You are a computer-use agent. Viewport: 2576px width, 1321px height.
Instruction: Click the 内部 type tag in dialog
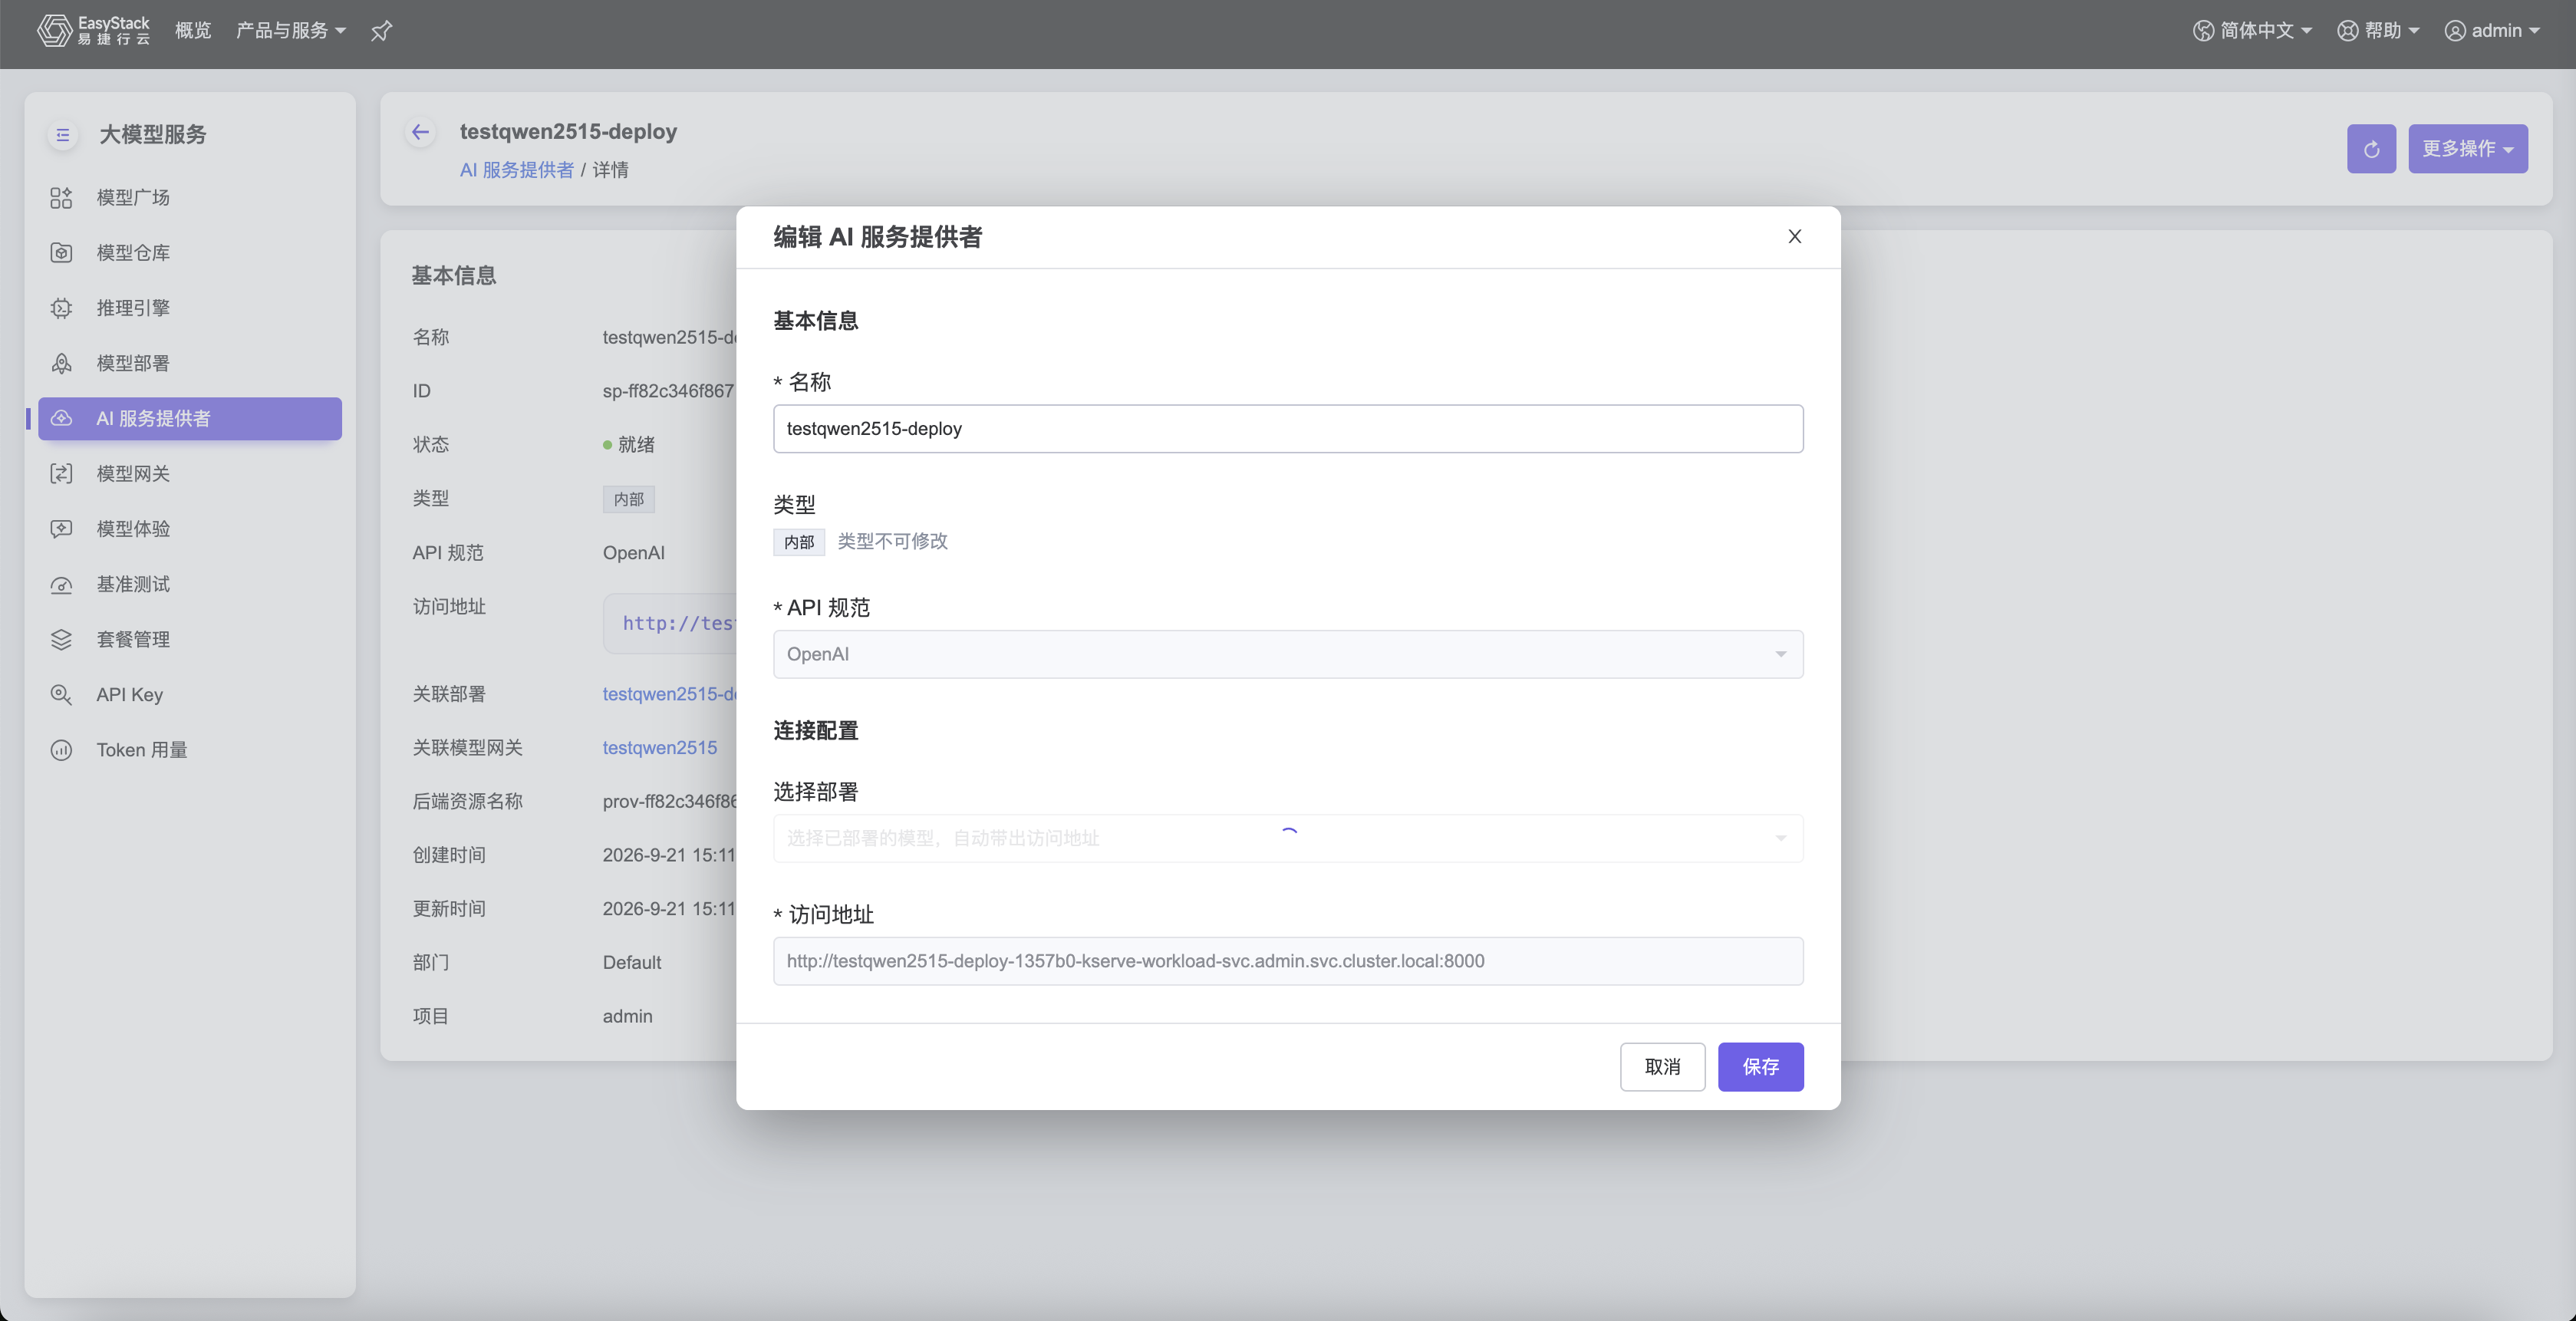(x=799, y=542)
